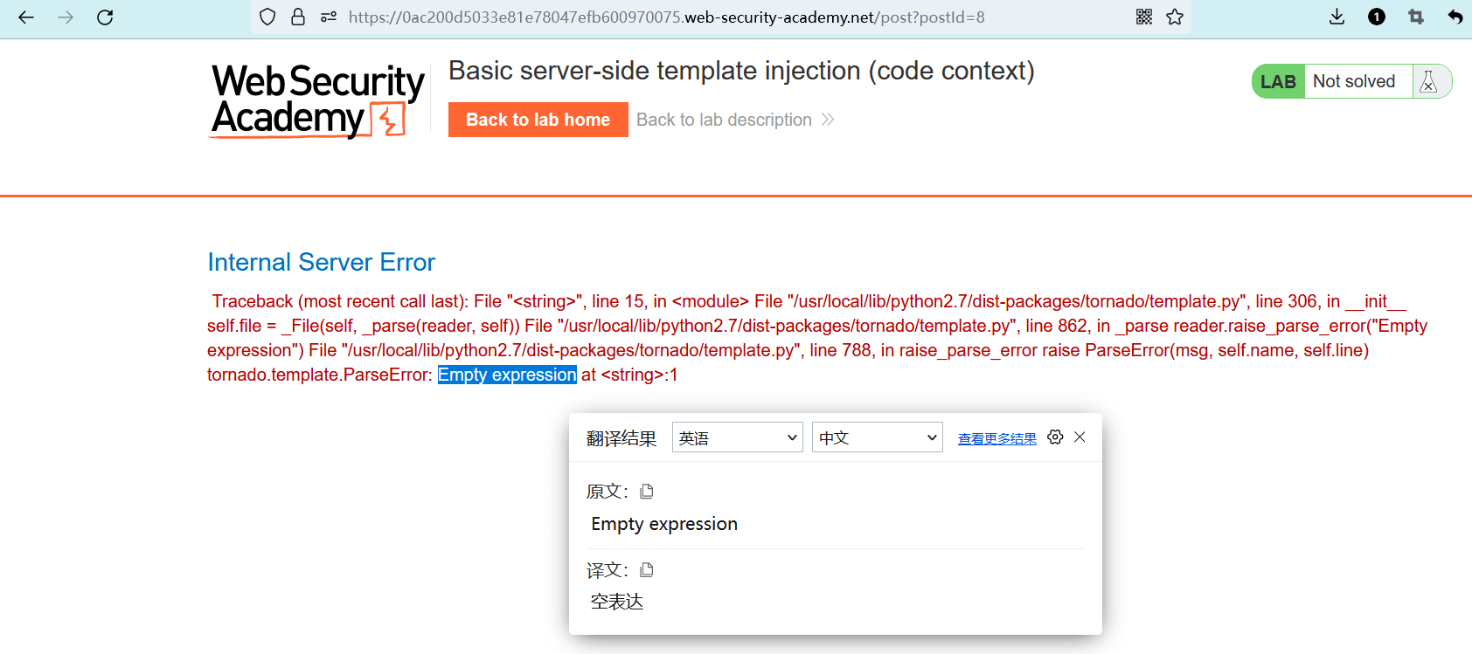The image size is (1472, 654).
Task: Click the Back to lab home button
Action: (538, 120)
